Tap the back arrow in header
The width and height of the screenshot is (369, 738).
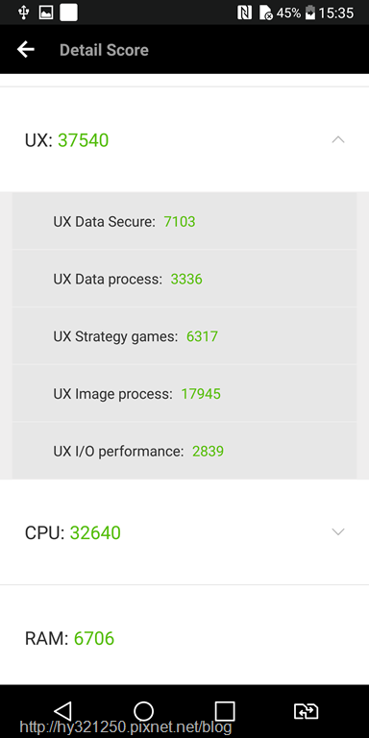pos(25,49)
